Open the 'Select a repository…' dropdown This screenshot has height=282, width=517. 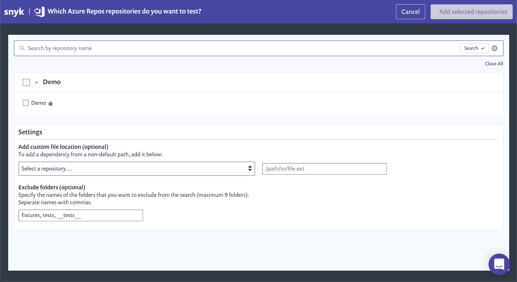click(x=136, y=169)
